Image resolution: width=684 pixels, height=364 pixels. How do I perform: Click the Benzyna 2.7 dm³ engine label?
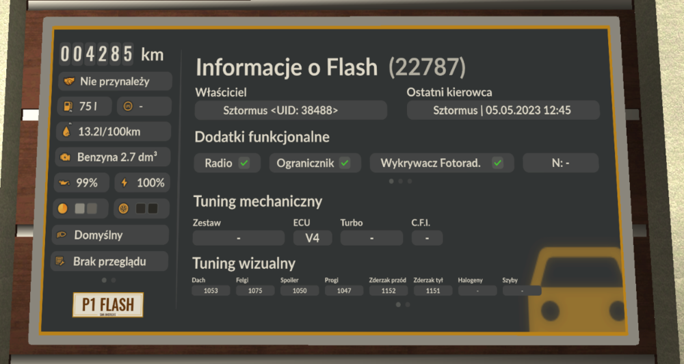coord(117,157)
